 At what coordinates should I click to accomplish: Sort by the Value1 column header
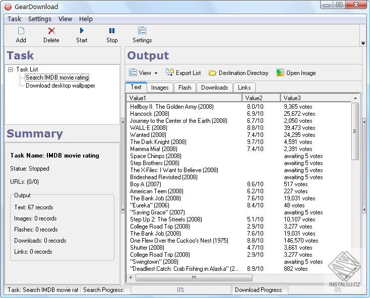click(x=184, y=98)
